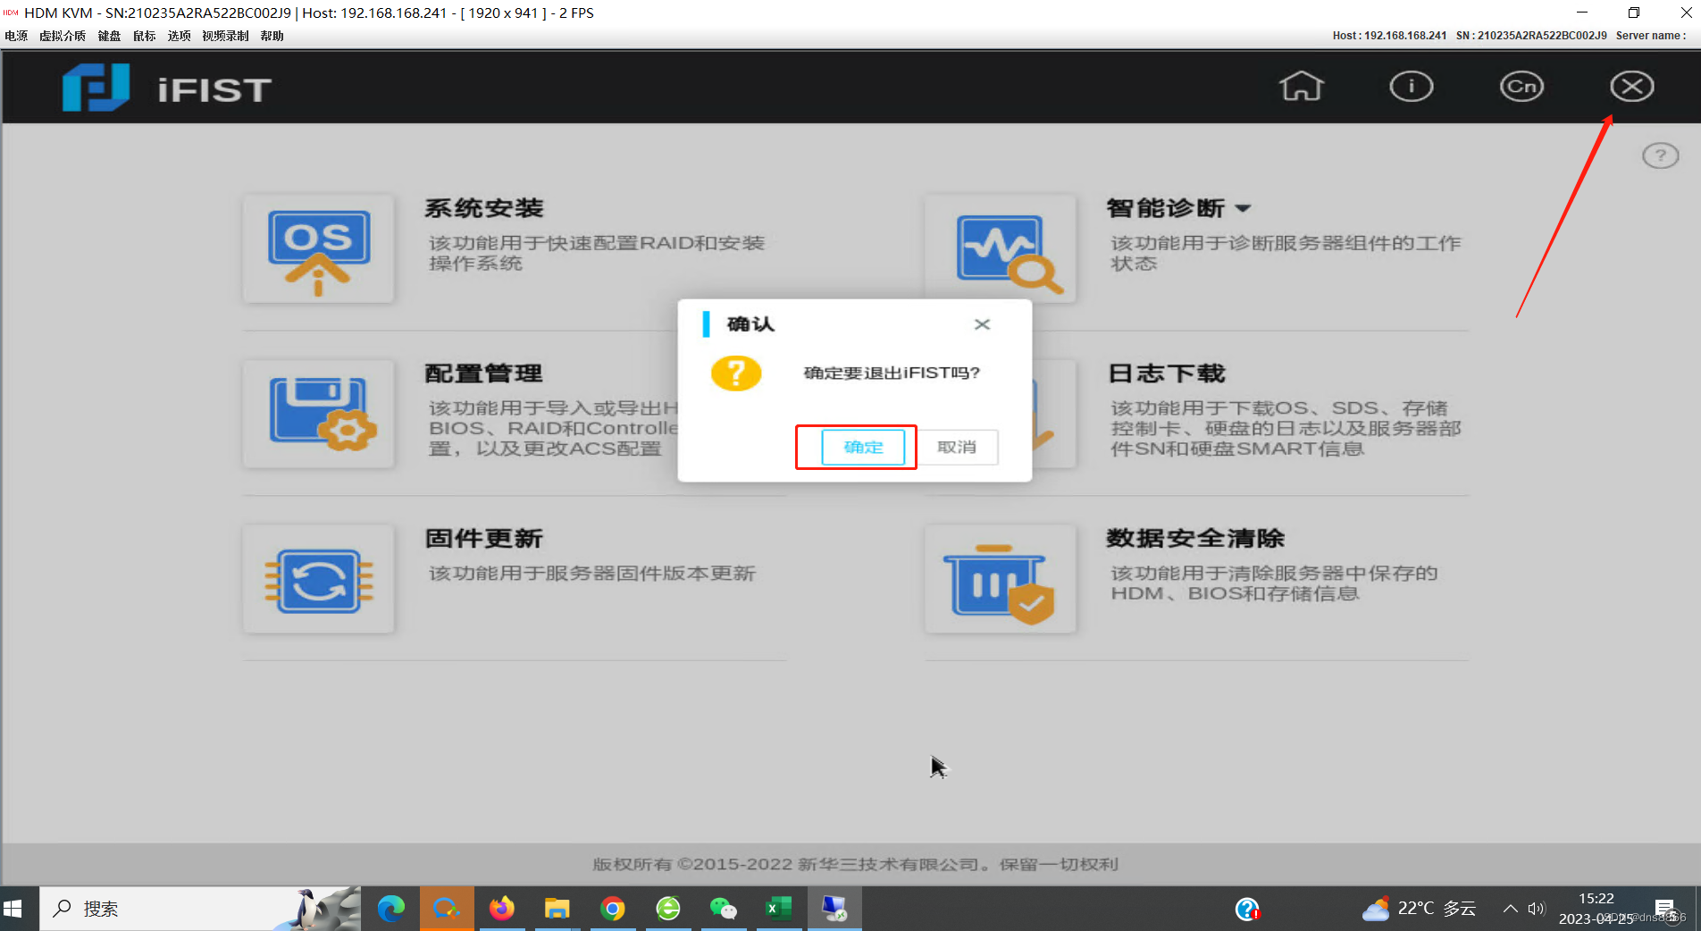Click the orange-highlighted search taskbar app
1701x931 pixels.
446,909
